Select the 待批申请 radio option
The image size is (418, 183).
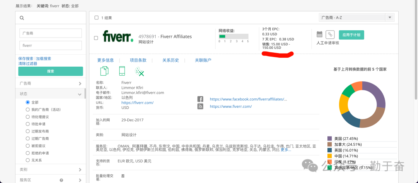27,124
